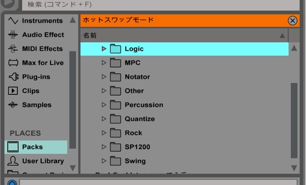Expand the Percussion folder
The image size is (306, 185).
(x=104, y=105)
